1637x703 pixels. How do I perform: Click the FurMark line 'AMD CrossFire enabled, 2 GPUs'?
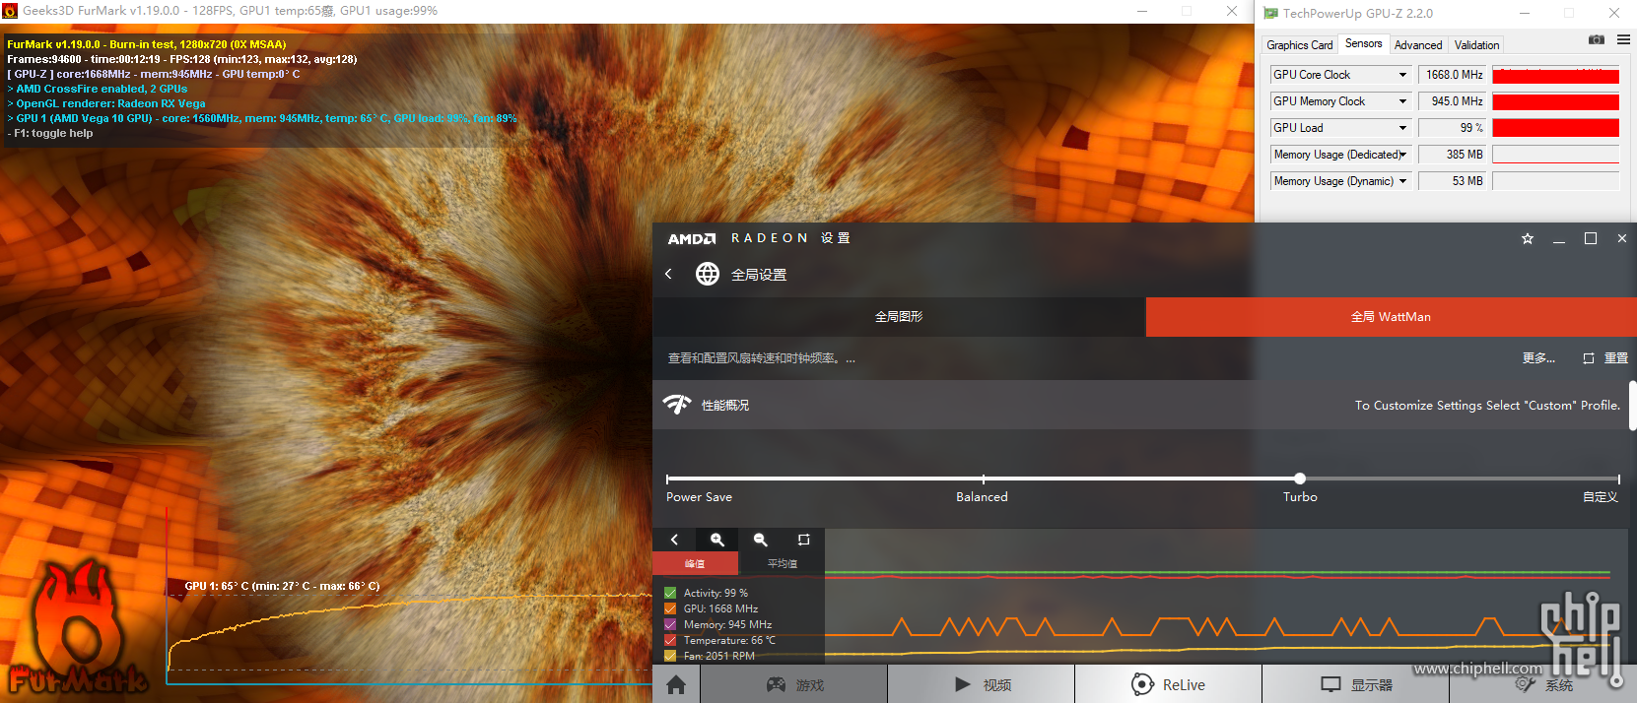[x=98, y=89]
